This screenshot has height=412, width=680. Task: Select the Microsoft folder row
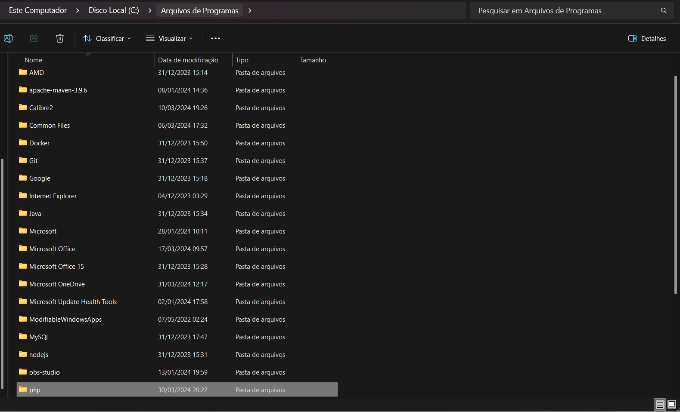point(177,231)
